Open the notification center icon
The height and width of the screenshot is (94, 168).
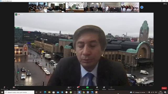click(165, 92)
